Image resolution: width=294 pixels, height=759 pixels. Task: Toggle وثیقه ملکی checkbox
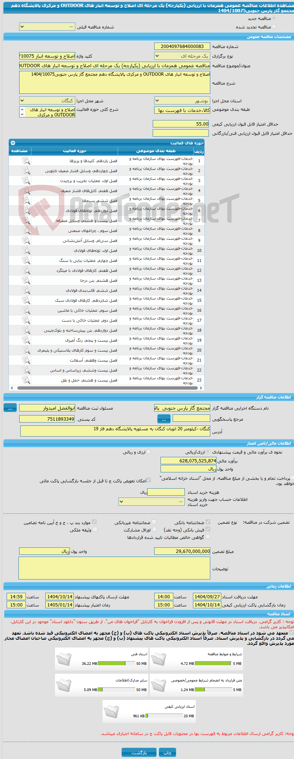[95, 529]
